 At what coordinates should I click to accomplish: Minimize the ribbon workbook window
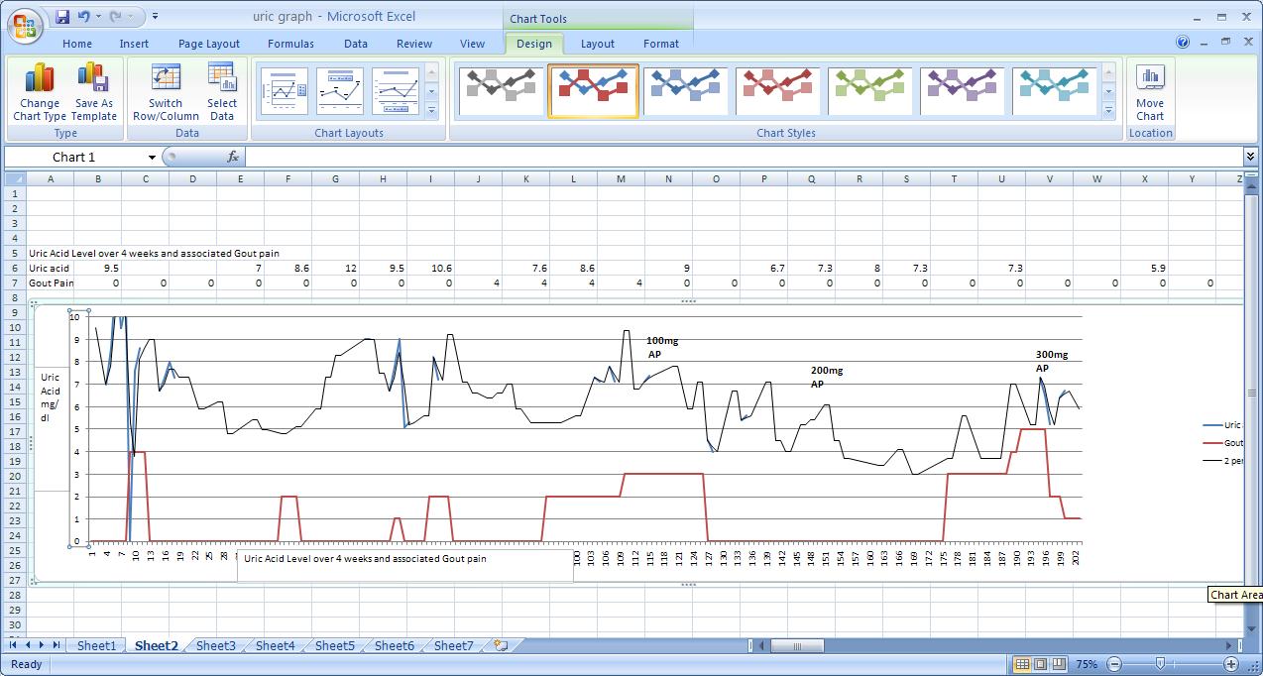[1205, 43]
